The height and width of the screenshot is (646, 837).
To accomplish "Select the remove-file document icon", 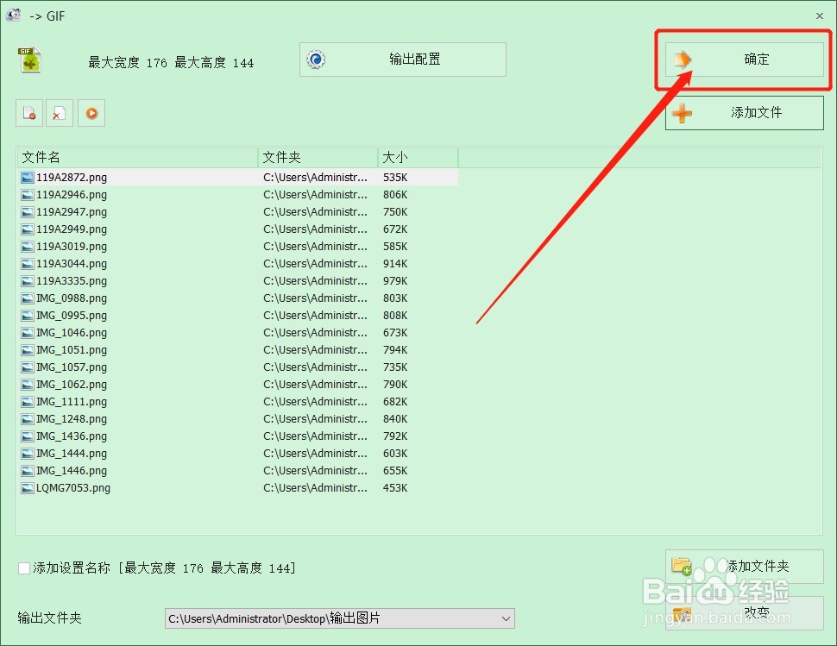I will (x=28, y=113).
